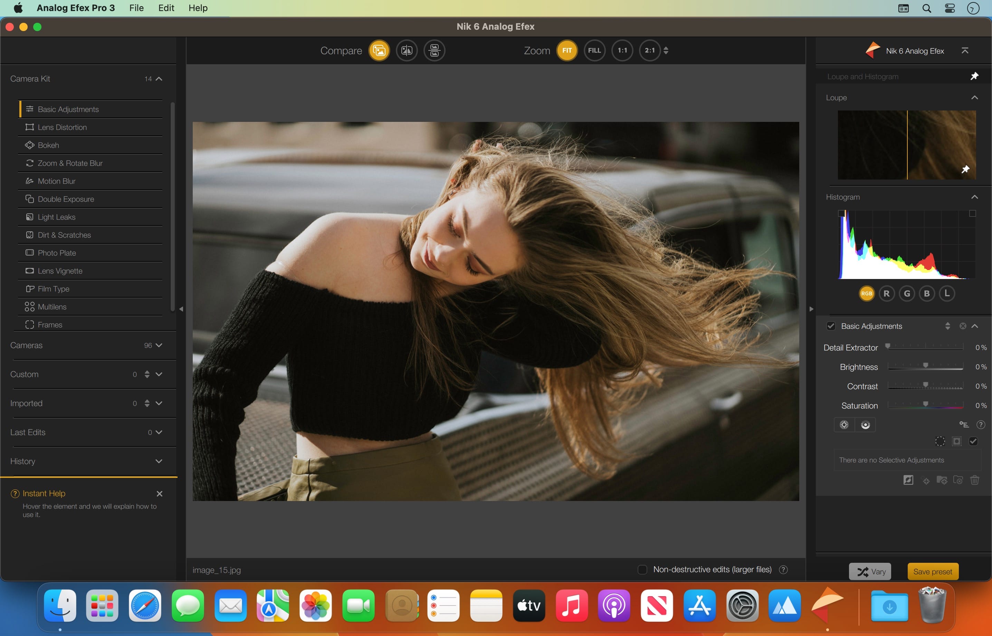
Task: Set zoom to 1:1
Action: click(622, 50)
